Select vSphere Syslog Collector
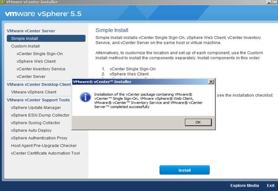 (36, 123)
